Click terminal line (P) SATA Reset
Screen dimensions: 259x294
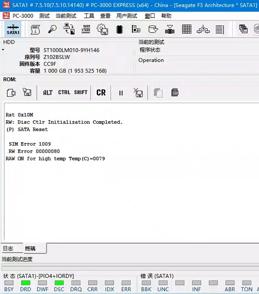pos(27,130)
